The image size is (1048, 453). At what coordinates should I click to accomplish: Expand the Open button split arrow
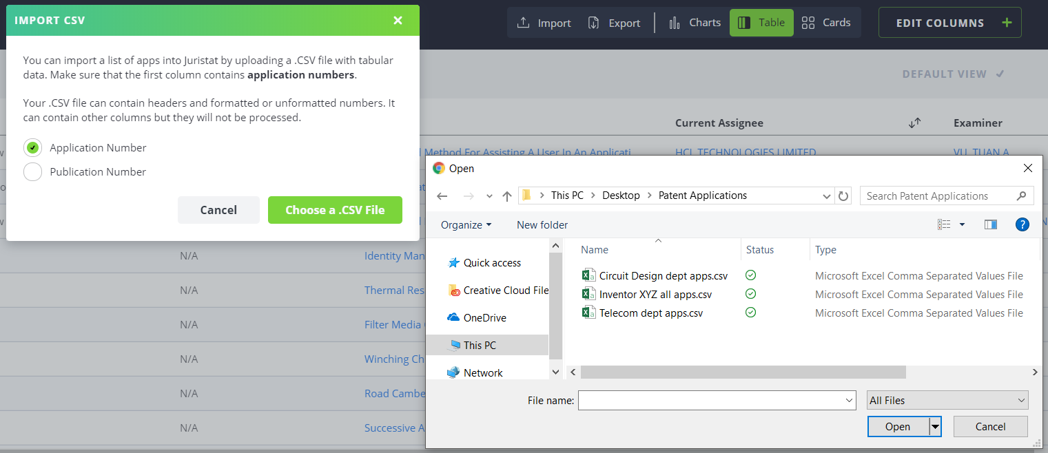coord(935,427)
